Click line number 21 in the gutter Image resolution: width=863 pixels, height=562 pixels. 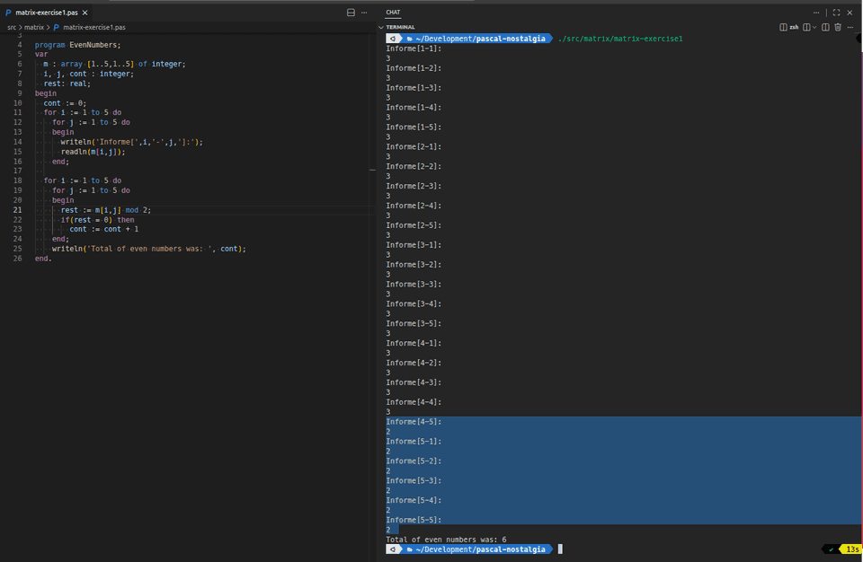pyautogui.click(x=18, y=209)
